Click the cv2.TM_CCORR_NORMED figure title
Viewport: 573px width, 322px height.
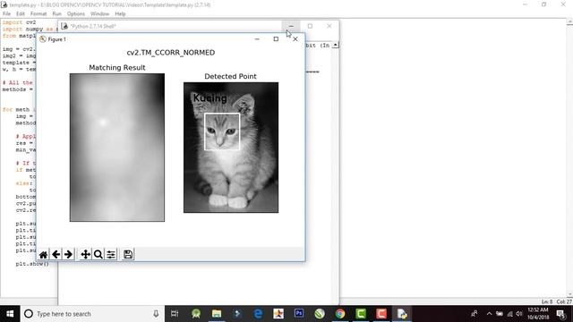[x=171, y=53]
